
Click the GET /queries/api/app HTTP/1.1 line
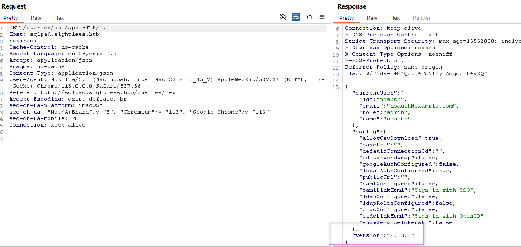pyautogui.click(x=59, y=28)
